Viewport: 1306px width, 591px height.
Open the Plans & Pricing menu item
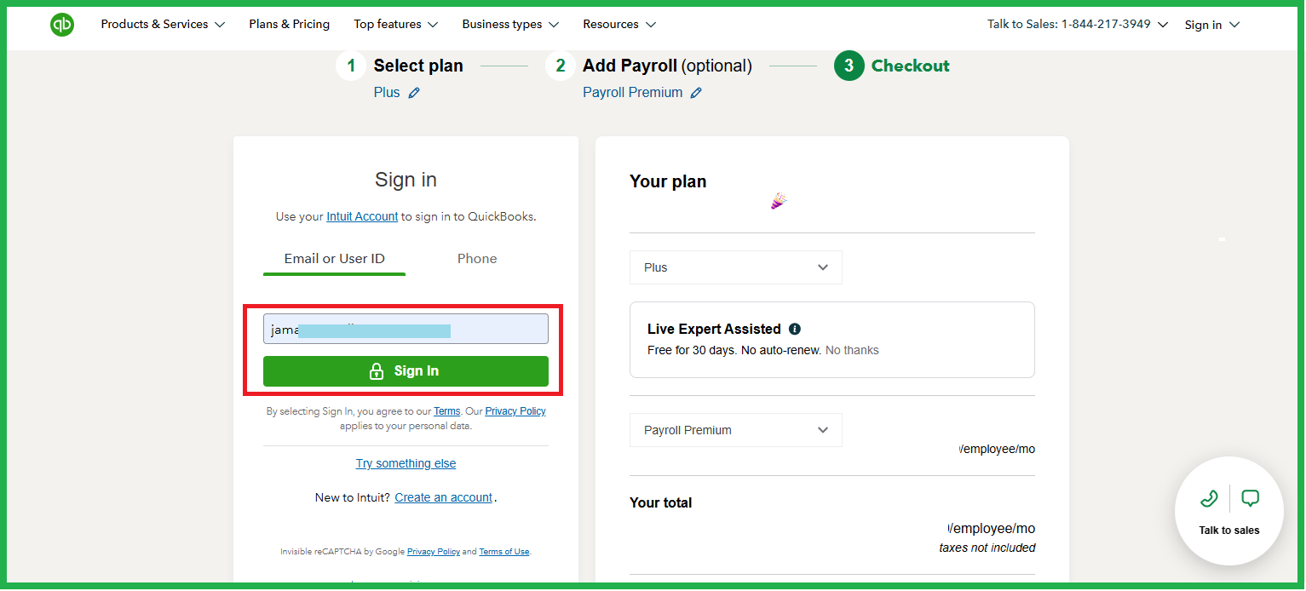[290, 25]
